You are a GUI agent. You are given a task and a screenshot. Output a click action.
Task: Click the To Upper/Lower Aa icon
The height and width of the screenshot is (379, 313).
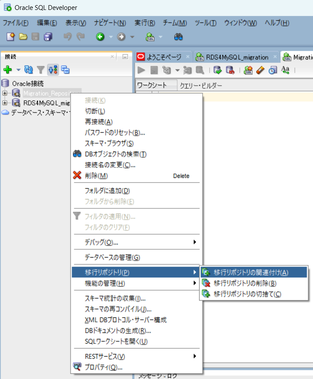coord(285,70)
